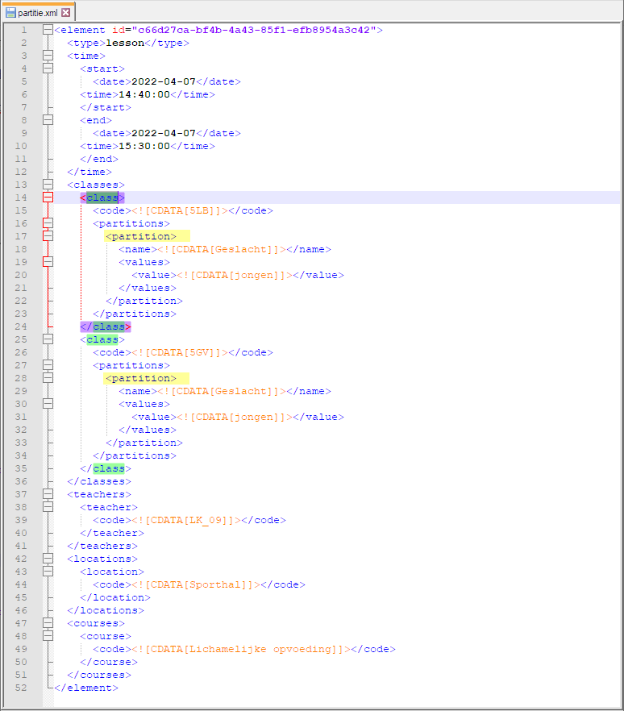Click the opening courses tag on line 47

96,623
